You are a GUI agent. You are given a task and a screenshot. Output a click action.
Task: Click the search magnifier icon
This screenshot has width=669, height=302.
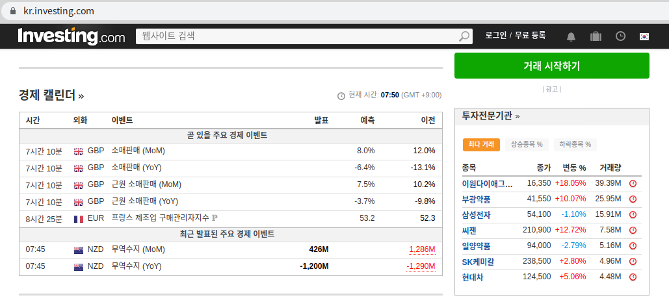pos(464,36)
